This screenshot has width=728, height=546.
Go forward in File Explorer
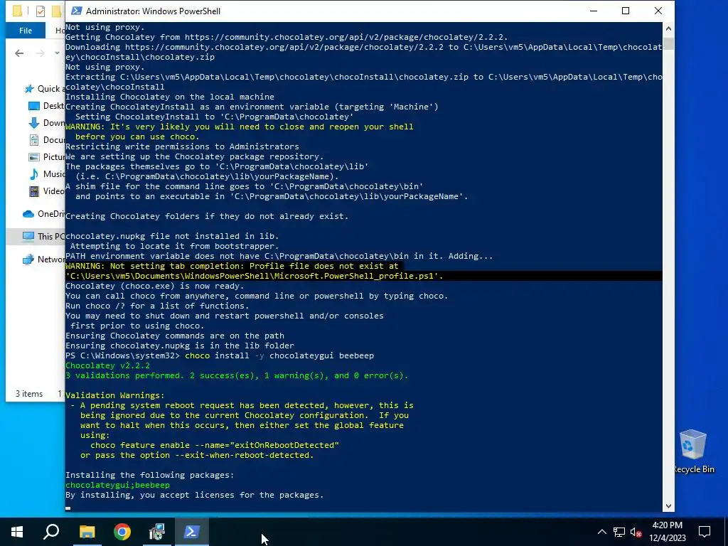[x=41, y=53]
